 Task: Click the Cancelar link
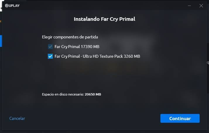[x=17, y=118]
